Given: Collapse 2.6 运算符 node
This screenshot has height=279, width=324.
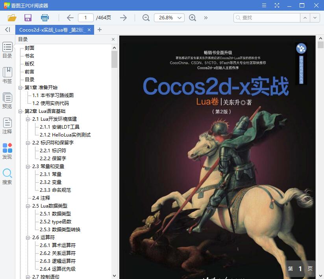Looking at the screenshot, I should 28,238.
